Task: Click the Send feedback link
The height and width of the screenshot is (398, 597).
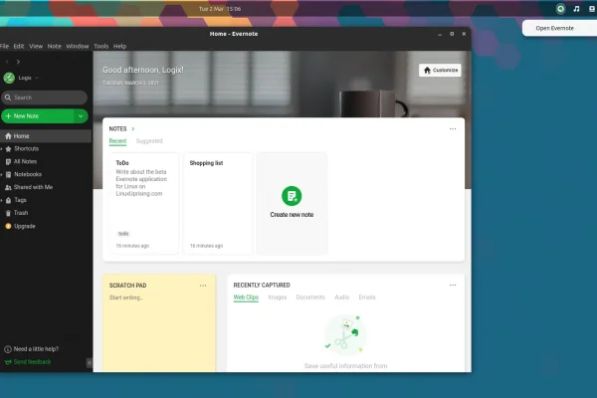Action: coord(33,362)
